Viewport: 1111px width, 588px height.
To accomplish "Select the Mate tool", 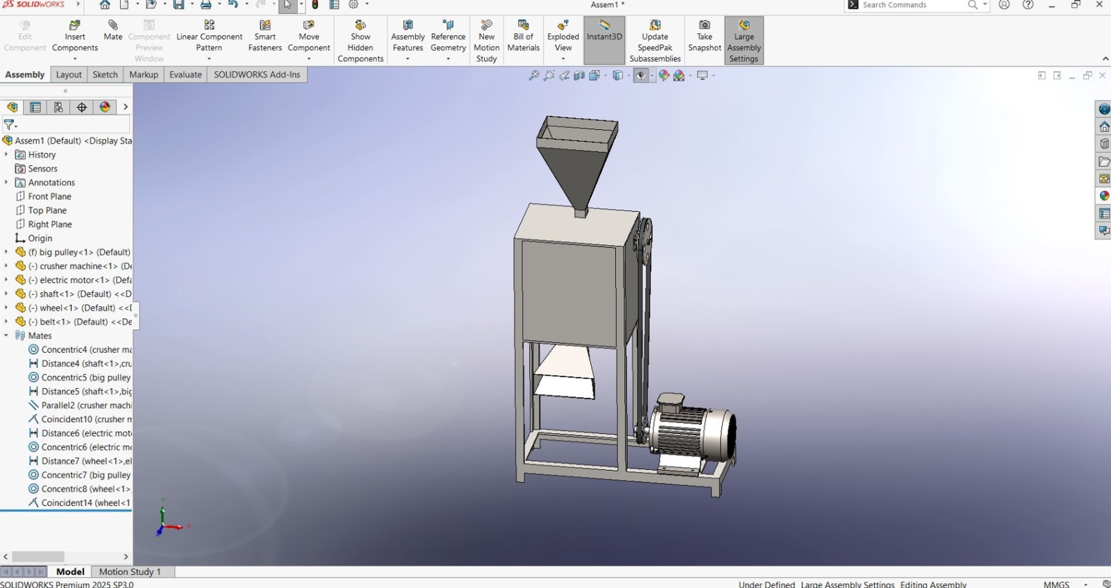I will point(112,31).
